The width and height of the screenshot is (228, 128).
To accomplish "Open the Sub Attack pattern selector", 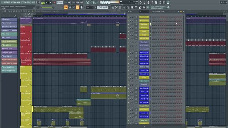I will pos(103,7).
